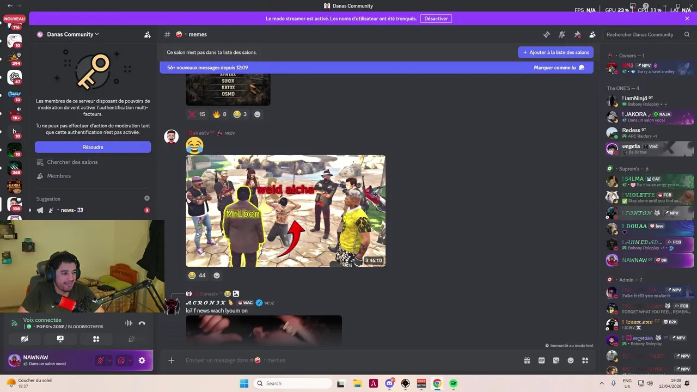Turn on camera in voice panel

[25, 339]
